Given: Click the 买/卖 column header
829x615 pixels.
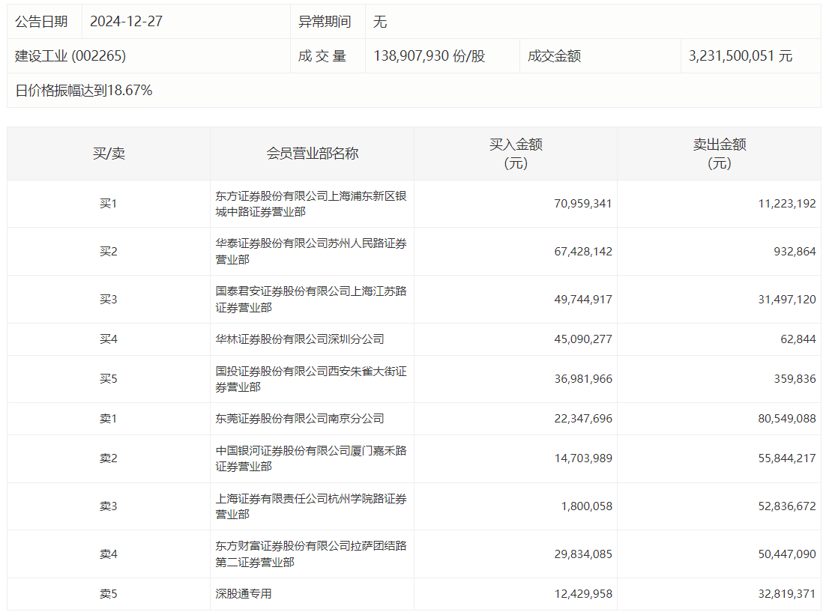Looking at the screenshot, I should [x=109, y=154].
